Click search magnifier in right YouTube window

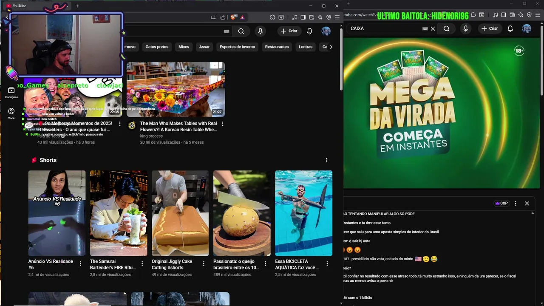pos(446,28)
